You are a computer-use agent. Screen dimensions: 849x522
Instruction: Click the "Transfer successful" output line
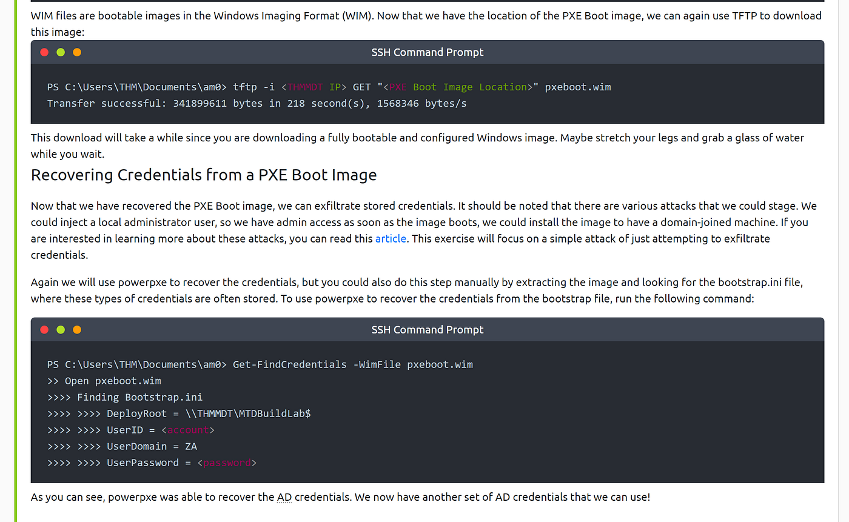click(x=257, y=103)
